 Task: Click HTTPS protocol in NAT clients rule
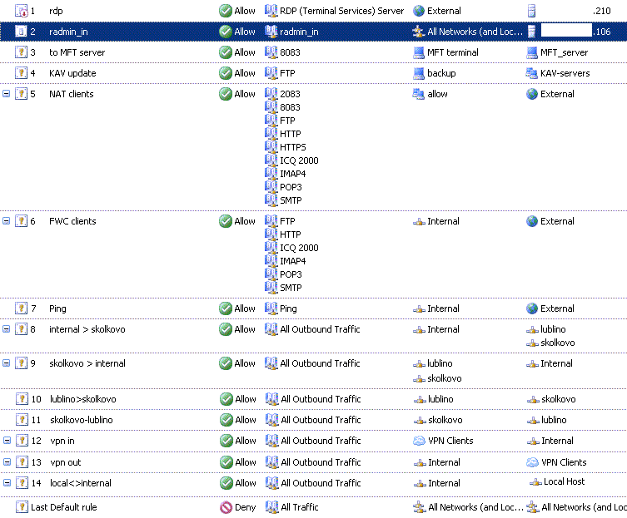coord(292,147)
